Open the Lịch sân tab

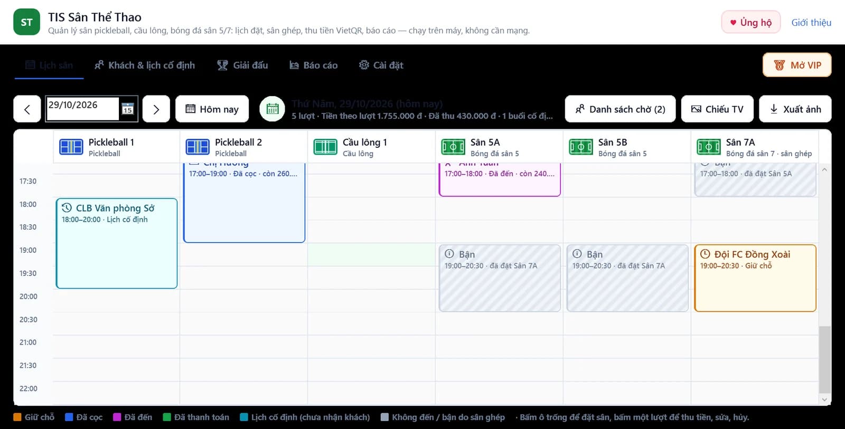tap(49, 65)
